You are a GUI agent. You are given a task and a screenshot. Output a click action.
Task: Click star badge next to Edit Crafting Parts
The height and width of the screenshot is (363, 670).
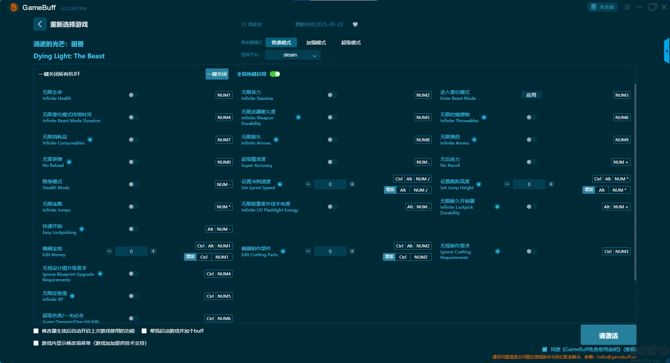(x=283, y=251)
